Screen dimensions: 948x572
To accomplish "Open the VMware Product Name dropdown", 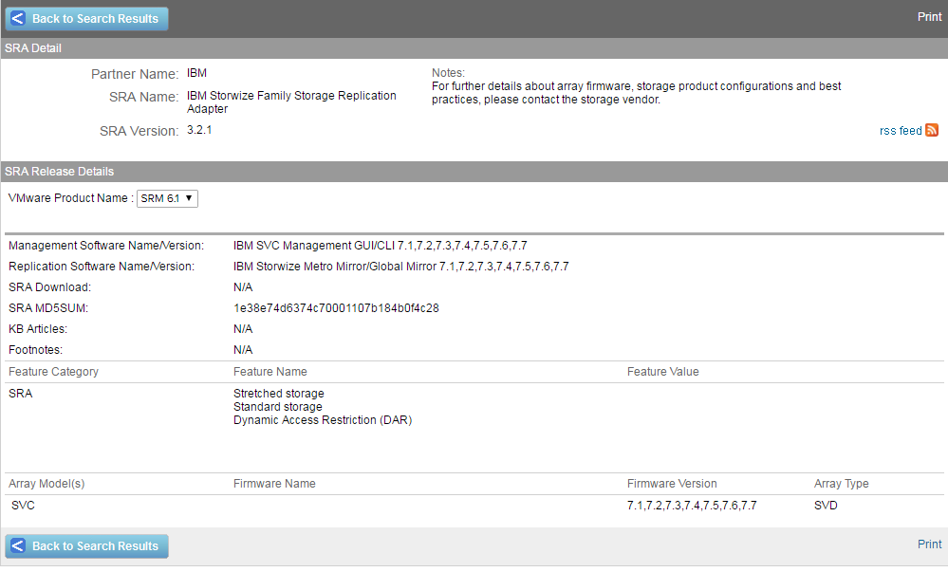I will [167, 198].
